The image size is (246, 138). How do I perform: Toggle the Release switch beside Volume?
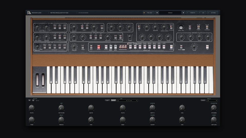(x=181, y=47)
